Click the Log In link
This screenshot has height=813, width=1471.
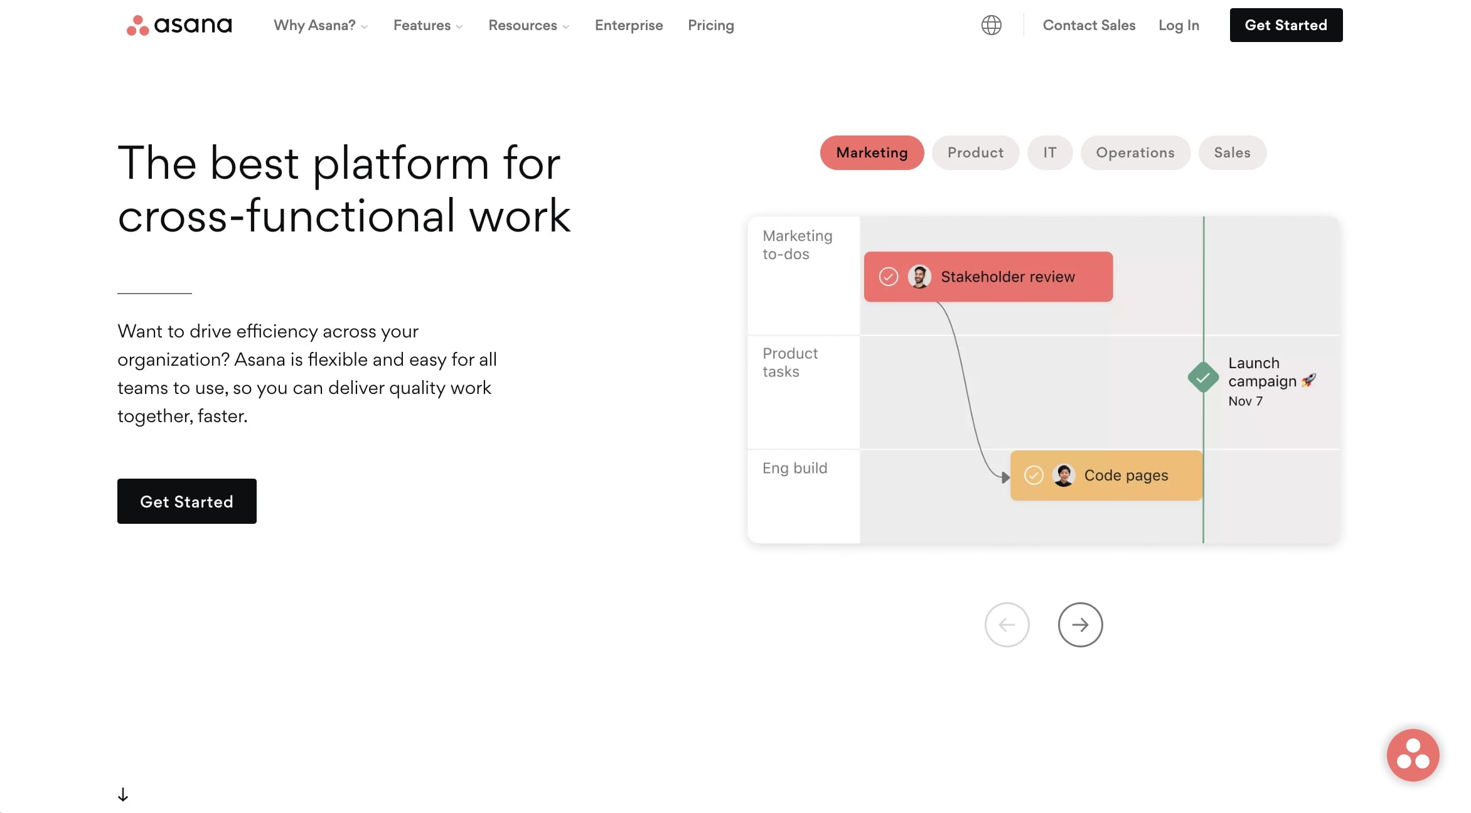tap(1178, 25)
